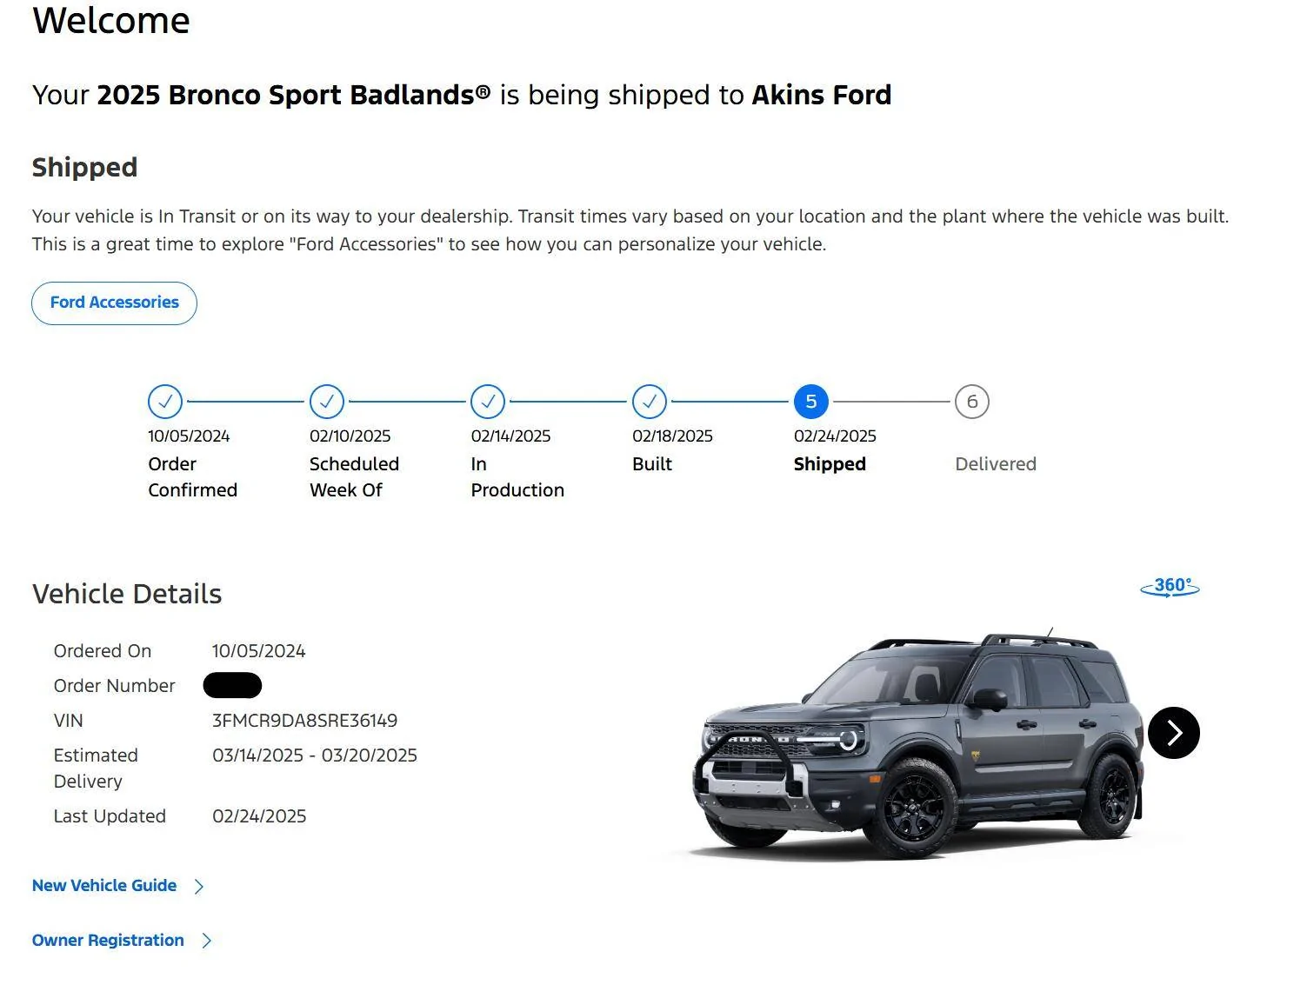Expand the Owner Registration section
Image resolution: width=1307 pixels, height=985 pixels.
(206, 940)
